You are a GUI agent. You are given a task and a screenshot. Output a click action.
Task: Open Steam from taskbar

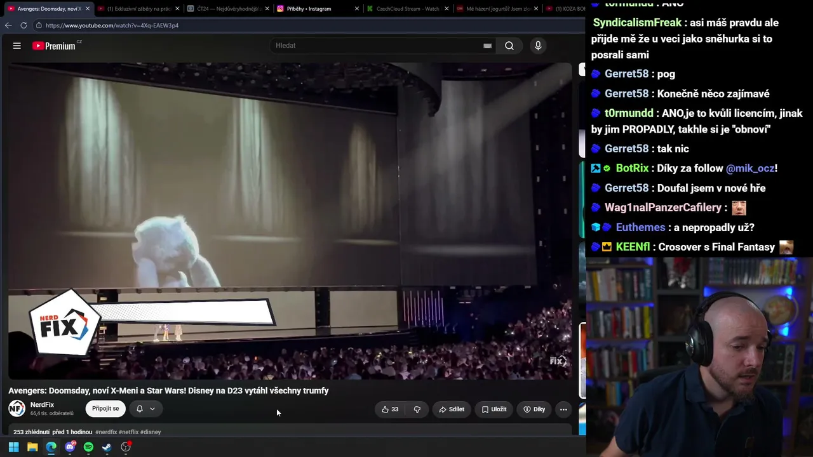tap(107, 447)
